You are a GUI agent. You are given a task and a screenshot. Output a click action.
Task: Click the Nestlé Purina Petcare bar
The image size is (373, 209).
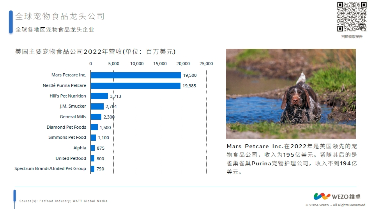pos(135,86)
